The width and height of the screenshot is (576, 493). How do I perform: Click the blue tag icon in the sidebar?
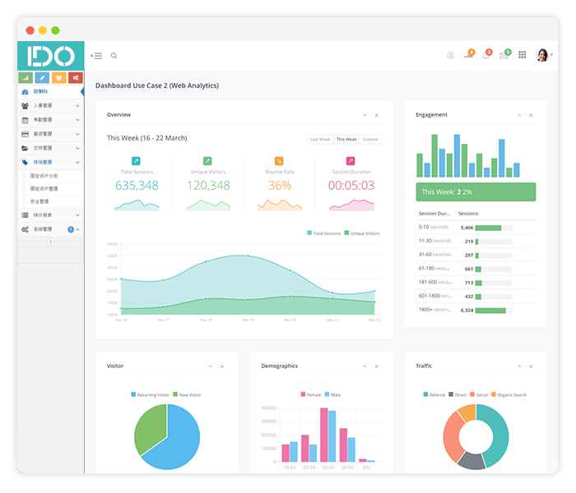[25, 162]
